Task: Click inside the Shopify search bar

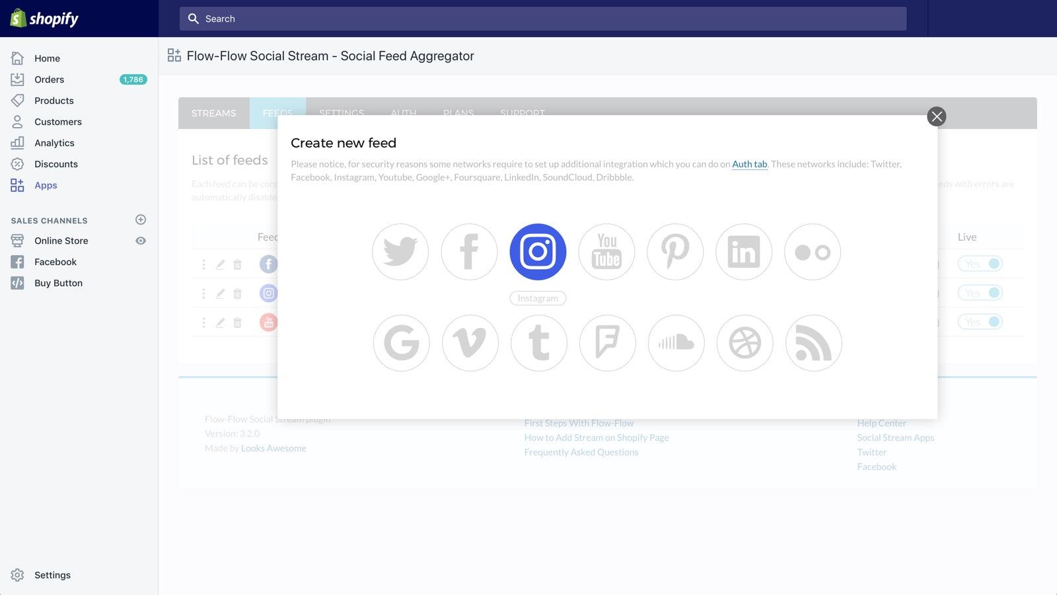Action: (542, 19)
